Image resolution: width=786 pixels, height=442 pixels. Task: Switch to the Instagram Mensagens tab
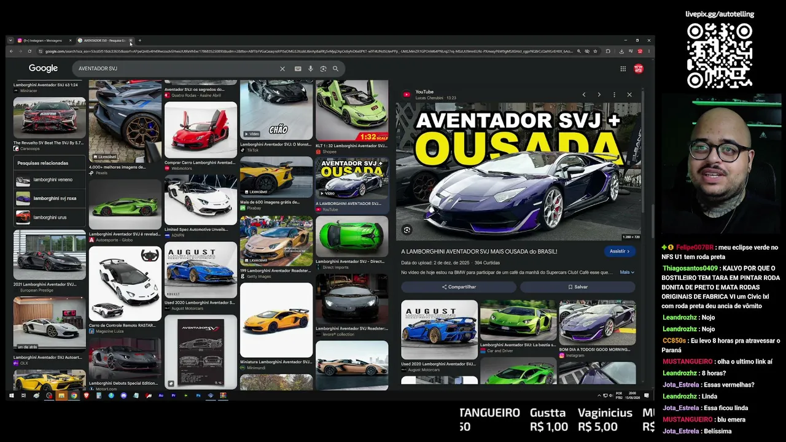44,41
